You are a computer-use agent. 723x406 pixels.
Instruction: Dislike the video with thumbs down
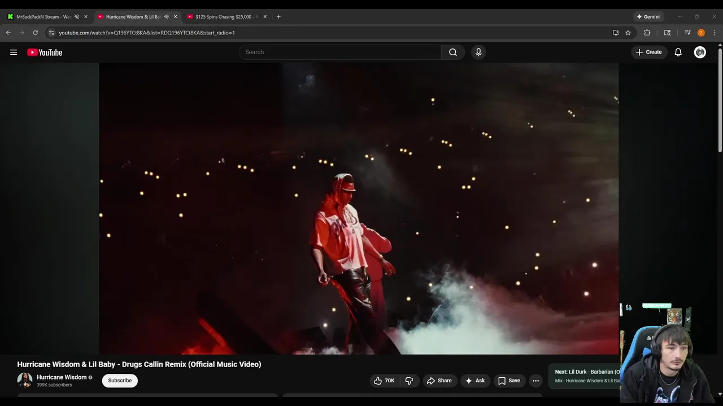(x=410, y=381)
